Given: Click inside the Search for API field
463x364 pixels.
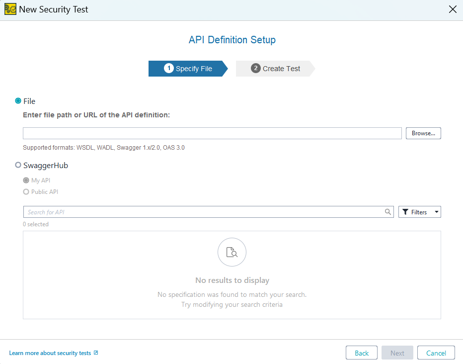Looking at the screenshot, I should pyautogui.click(x=199, y=212).
